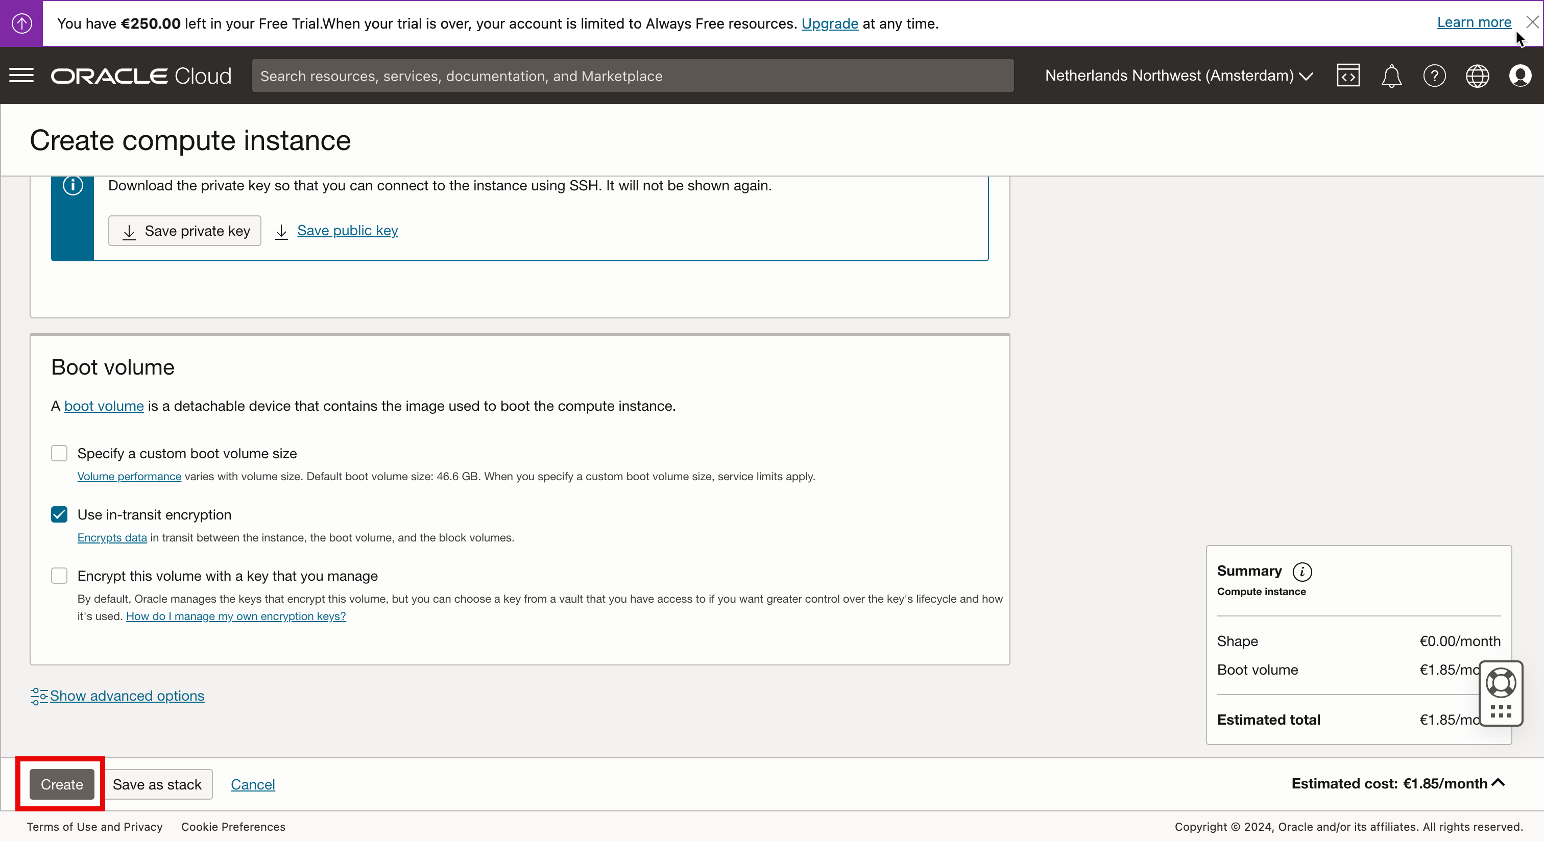This screenshot has width=1544, height=841.
Task: Open the user profile avatar menu
Action: (x=1520, y=76)
